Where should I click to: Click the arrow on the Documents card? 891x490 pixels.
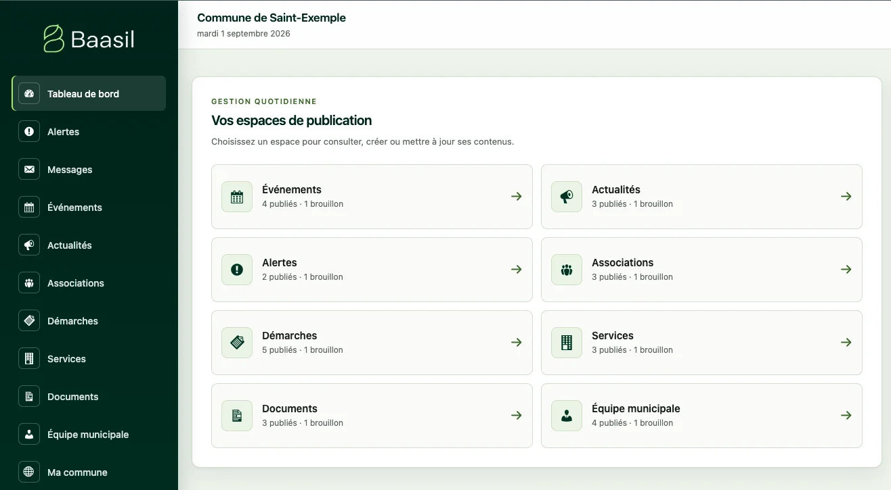pyautogui.click(x=517, y=416)
